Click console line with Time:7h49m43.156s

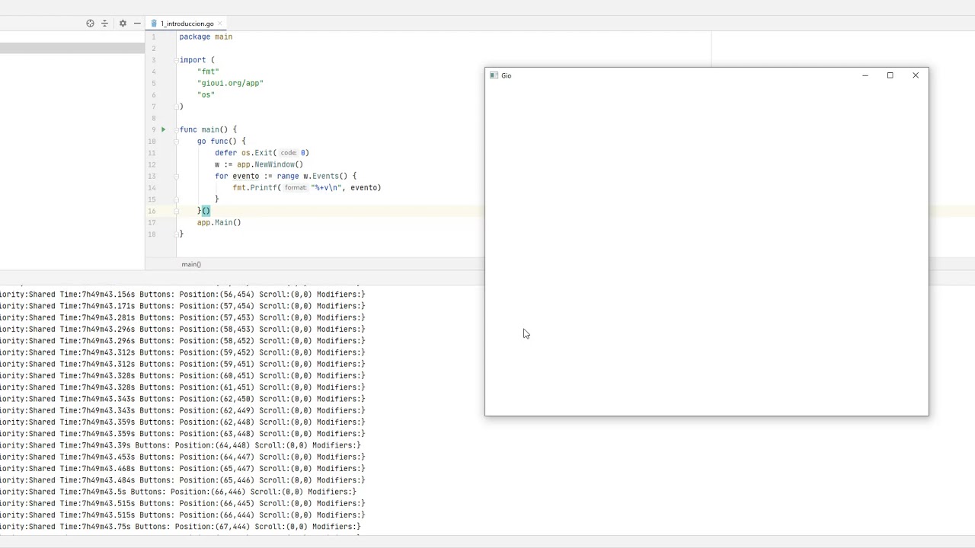pos(183,295)
